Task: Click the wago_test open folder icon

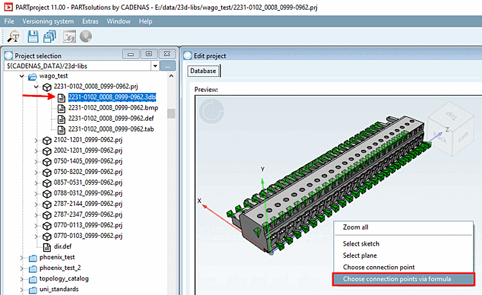Action: [x=32, y=76]
